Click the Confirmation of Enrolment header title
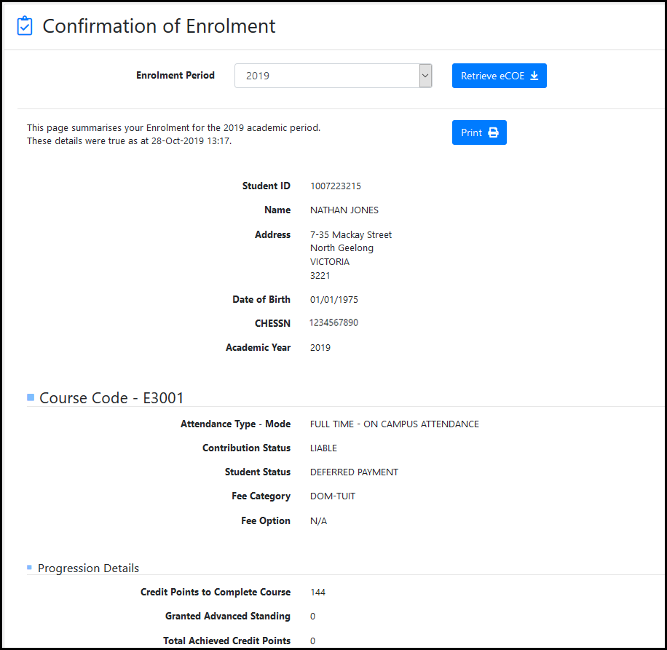 point(159,25)
